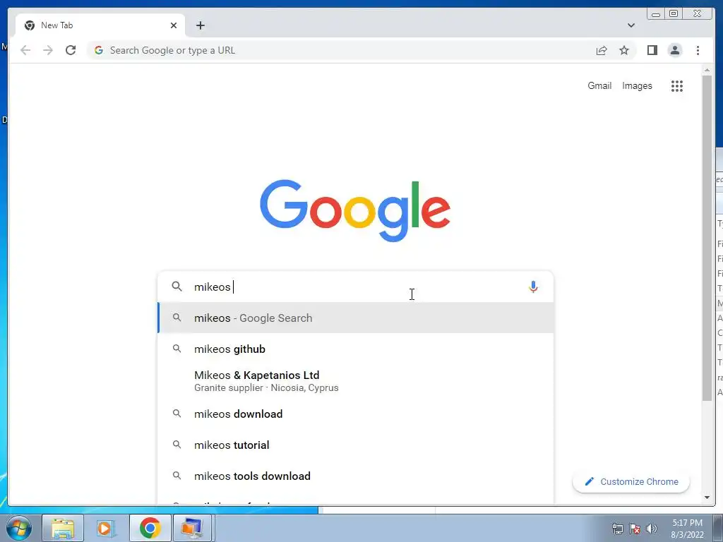Click the page scrollbar up arrow
Image resolution: width=723 pixels, height=542 pixels.
coord(707,70)
